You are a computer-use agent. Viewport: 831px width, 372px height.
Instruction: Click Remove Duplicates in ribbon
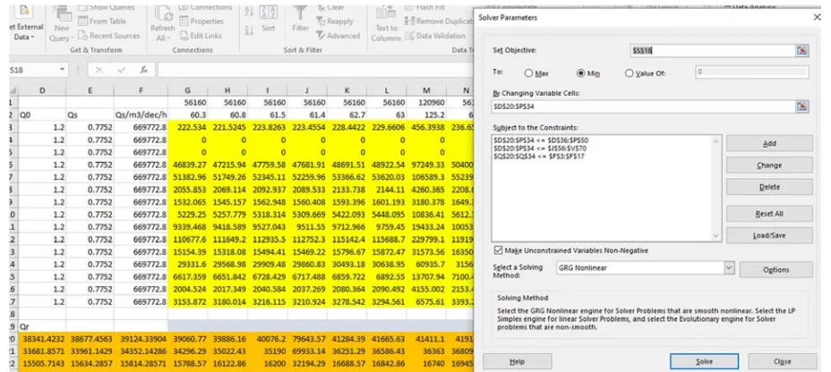point(439,21)
